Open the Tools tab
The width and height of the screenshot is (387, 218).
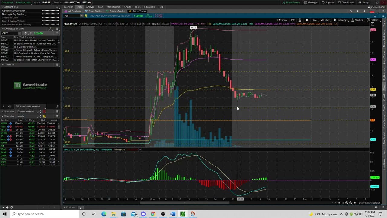[x=138, y=7]
